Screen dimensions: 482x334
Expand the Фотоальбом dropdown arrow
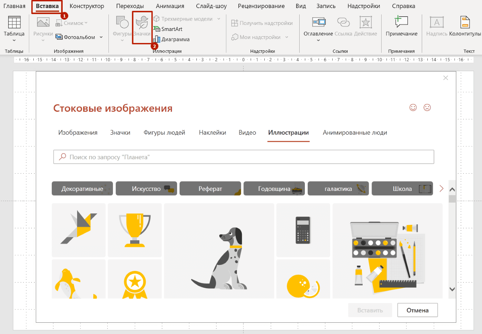[101, 37]
